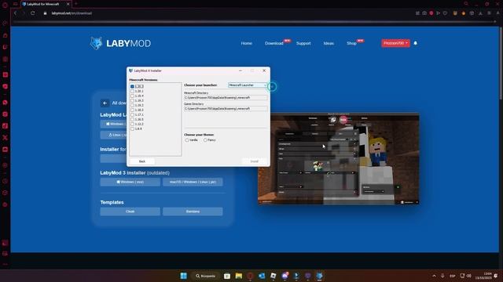The image size is (503, 282).
Task: Click the browser back arrow
Action: coord(15,13)
